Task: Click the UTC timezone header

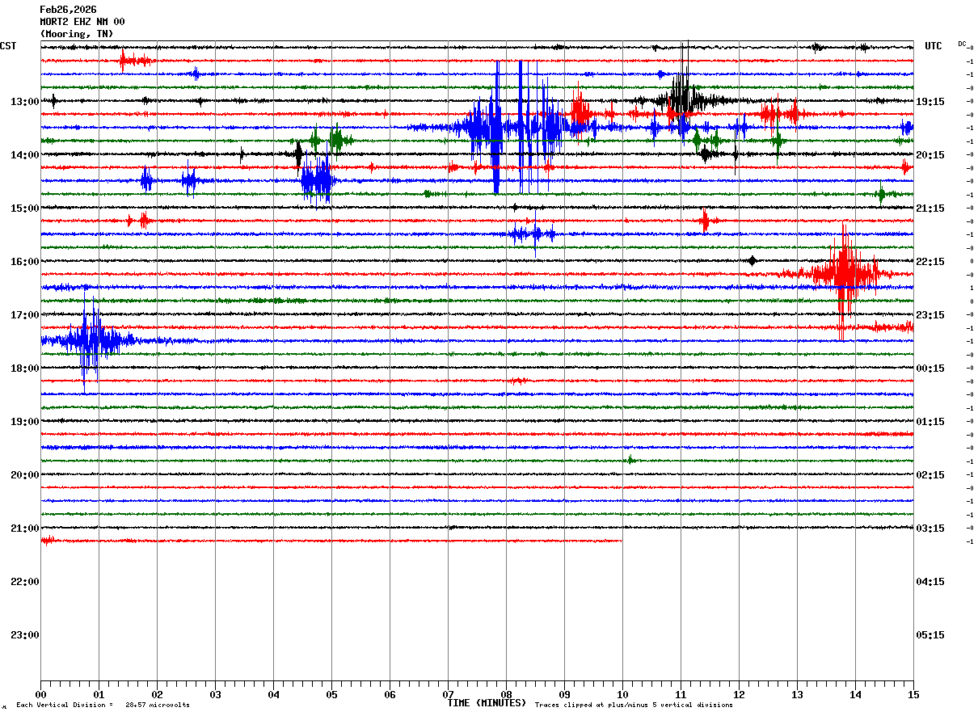Action: pos(933,46)
